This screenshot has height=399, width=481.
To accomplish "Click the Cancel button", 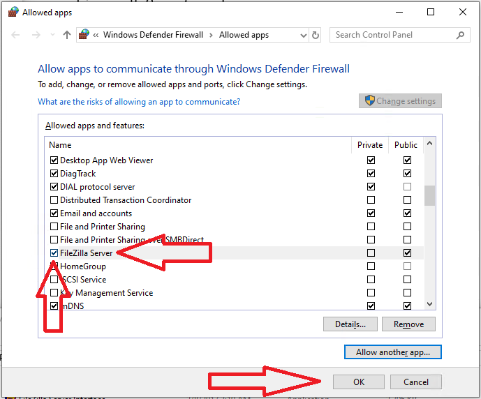I will click(416, 382).
